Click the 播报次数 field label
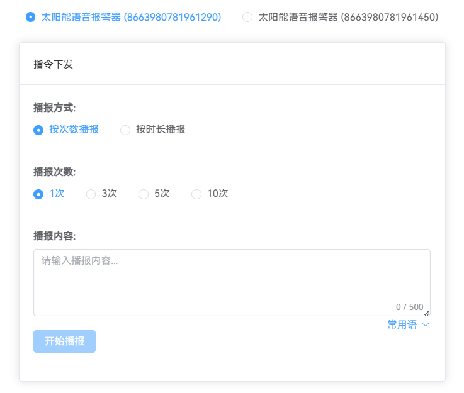464x393 pixels. [54, 172]
